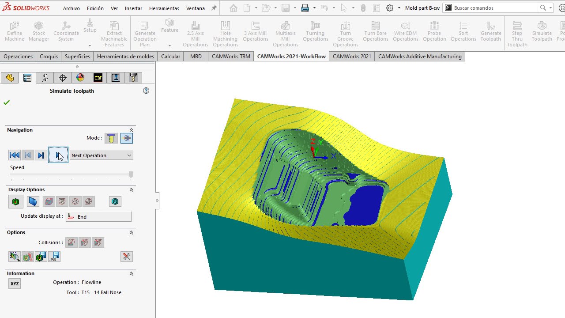
Task: Open the Simulate Toolpath help icon
Action: click(146, 91)
